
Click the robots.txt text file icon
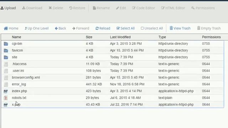[x=6, y=98]
